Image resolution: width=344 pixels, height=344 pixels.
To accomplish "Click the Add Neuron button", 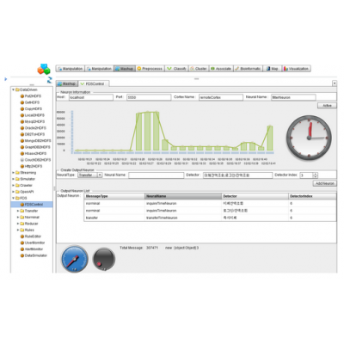I will click(325, 183).
